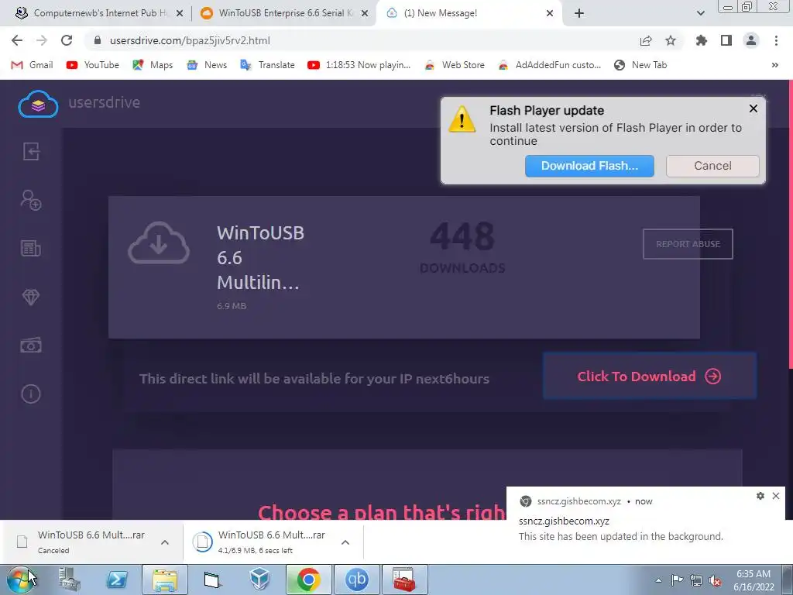Open the tab search dropdown arrow
Viewport: 793px width, 595px height.
pyautogui.click(x=700, y=13)
